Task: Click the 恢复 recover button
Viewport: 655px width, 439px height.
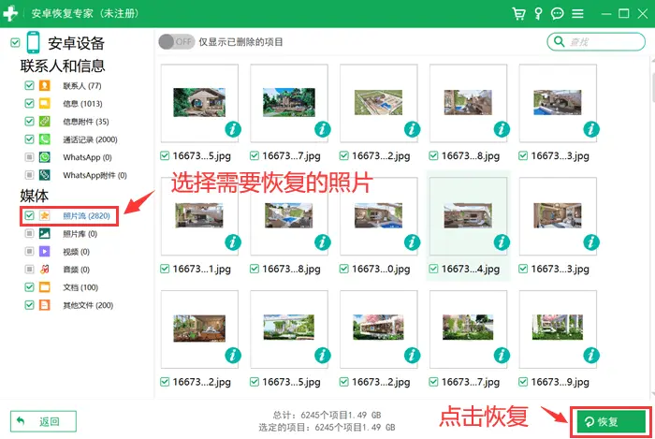Action: click(610, 422)
